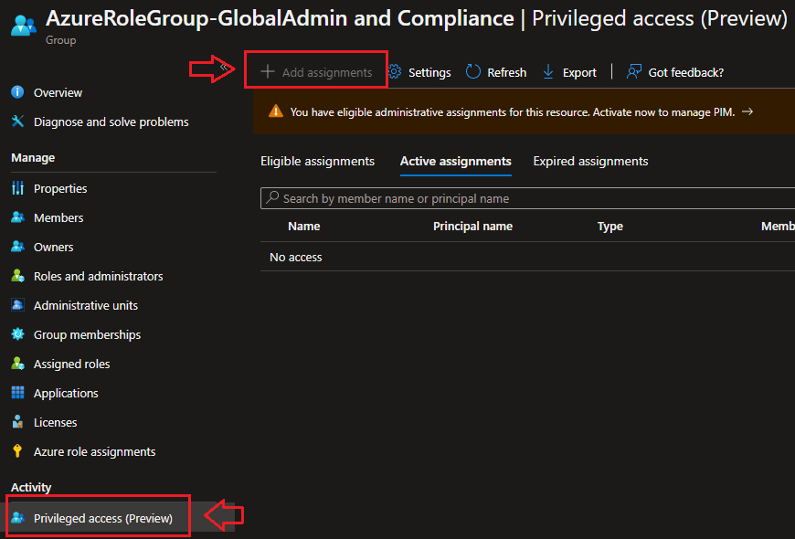Switch to the Eligible assignments tab

(x=317, y=162)
